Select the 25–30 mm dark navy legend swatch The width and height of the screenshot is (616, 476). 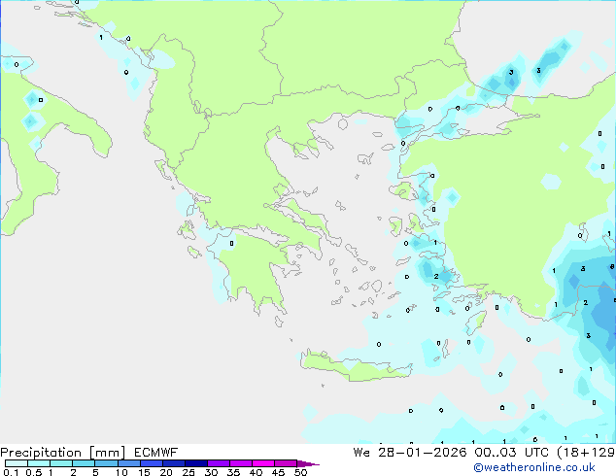pos(196,463)
